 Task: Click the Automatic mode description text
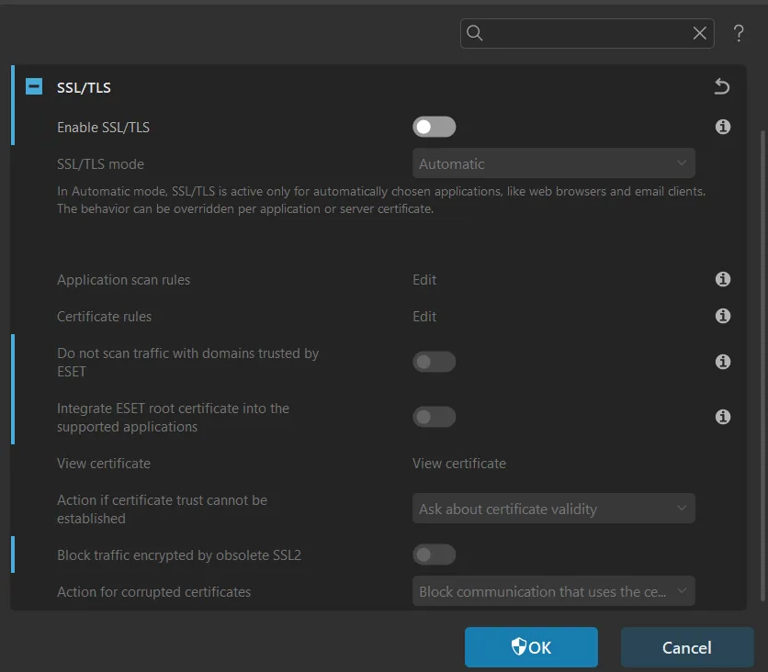click(381, 200)
